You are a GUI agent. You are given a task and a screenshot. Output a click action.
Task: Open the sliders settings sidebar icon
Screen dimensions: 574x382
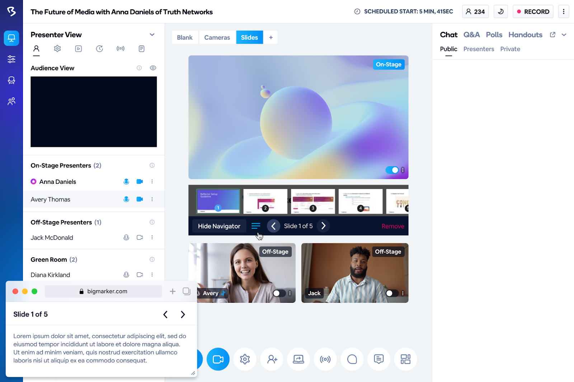click(x=11, y=59)
